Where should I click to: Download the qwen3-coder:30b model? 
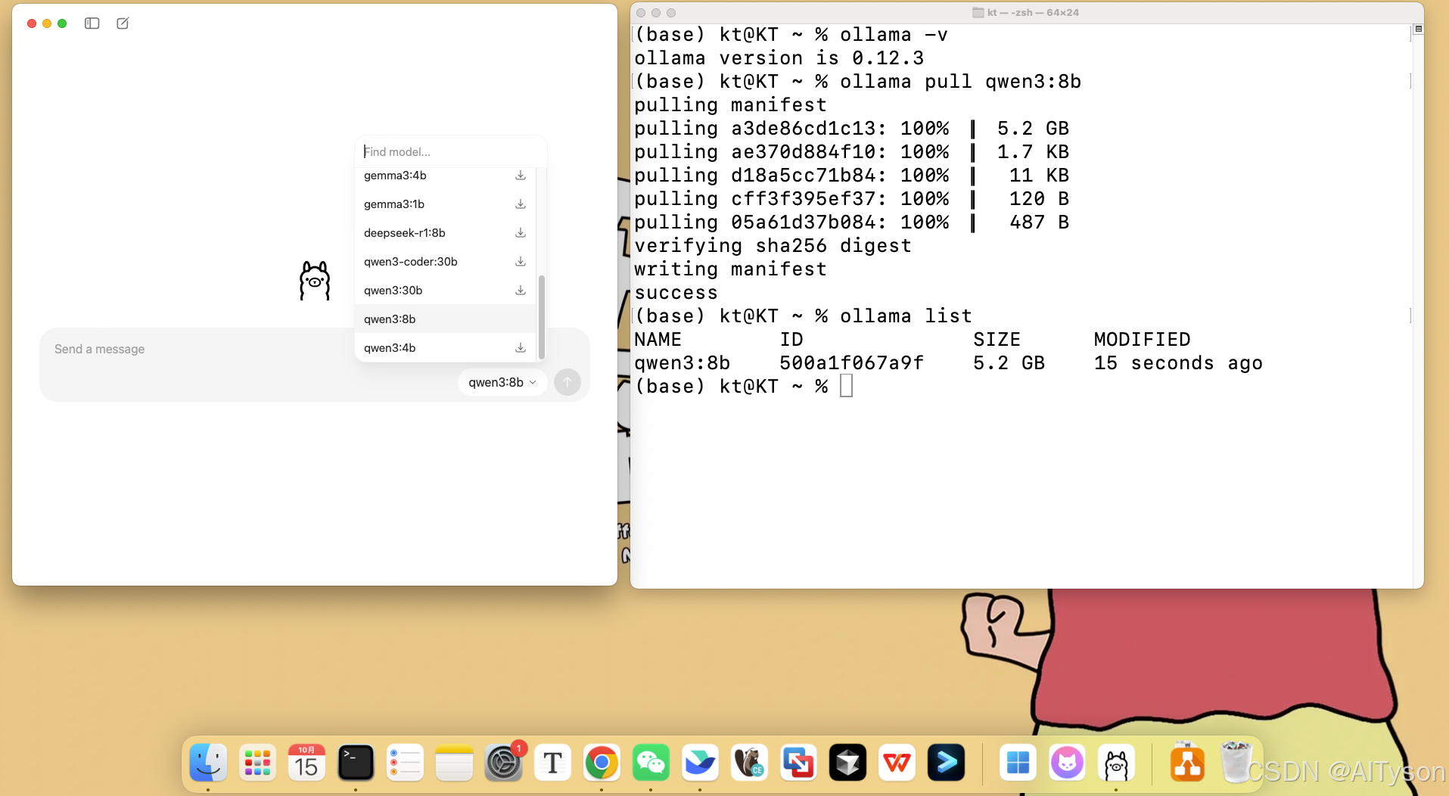[x=521, y=262]
